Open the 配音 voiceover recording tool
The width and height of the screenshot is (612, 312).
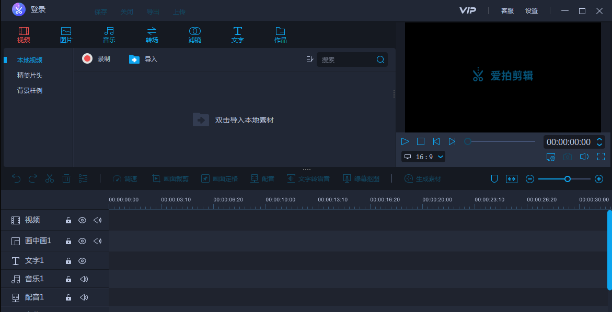click(x=263, y=178)
